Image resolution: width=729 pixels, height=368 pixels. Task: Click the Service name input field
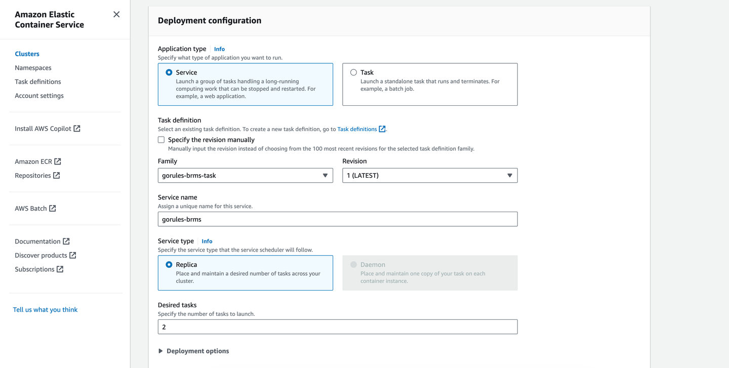[337, 219]
